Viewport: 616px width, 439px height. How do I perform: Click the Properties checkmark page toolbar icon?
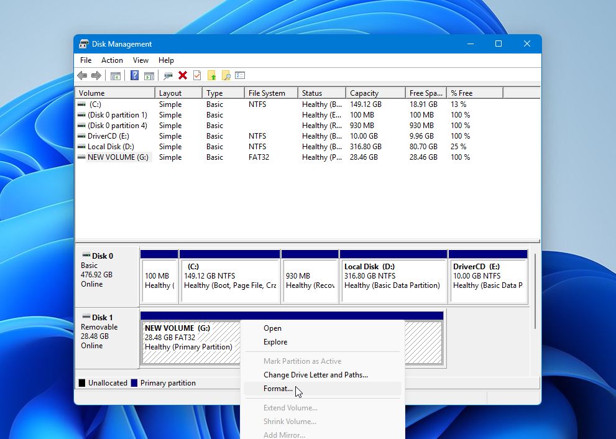pos(197,75)
